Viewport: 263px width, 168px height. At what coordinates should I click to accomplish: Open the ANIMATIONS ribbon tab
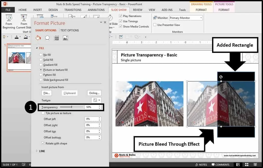pos(96,10)
